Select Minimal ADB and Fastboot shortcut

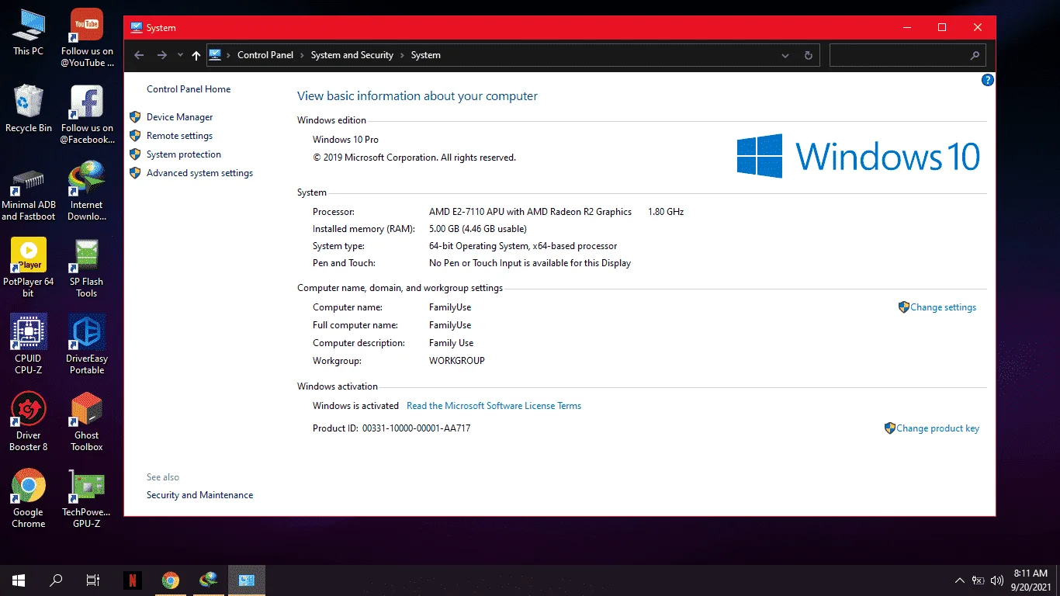point(29,192)
